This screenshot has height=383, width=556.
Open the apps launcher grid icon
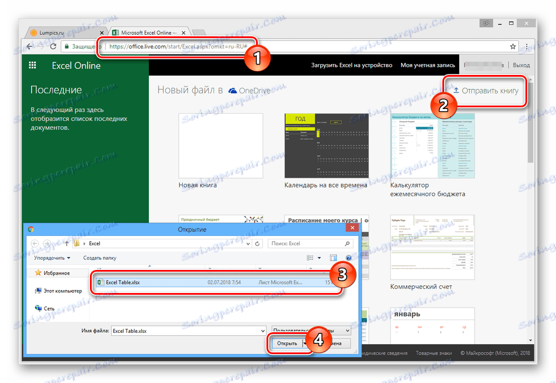click(33, 65)
